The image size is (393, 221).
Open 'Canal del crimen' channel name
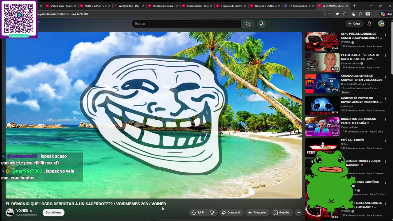click(350, 63)
